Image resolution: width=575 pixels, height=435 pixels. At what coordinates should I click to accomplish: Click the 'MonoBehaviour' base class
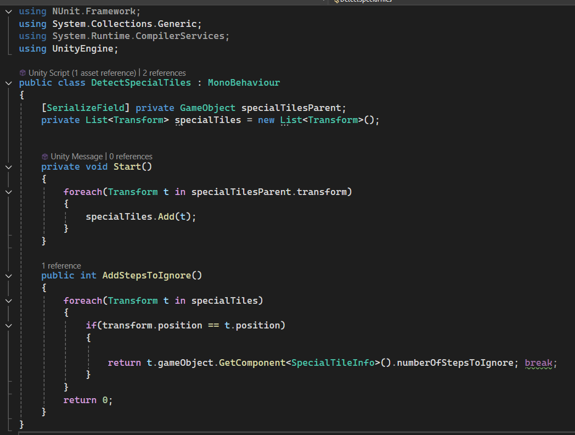tap(244, 82)
